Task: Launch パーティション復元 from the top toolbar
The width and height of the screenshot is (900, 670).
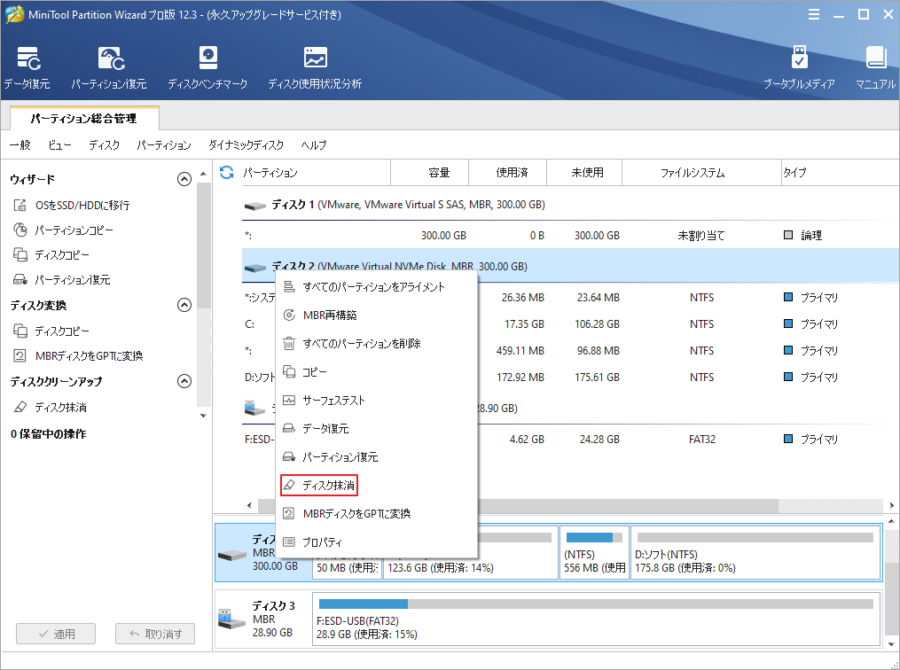Action: pos(109,67)
